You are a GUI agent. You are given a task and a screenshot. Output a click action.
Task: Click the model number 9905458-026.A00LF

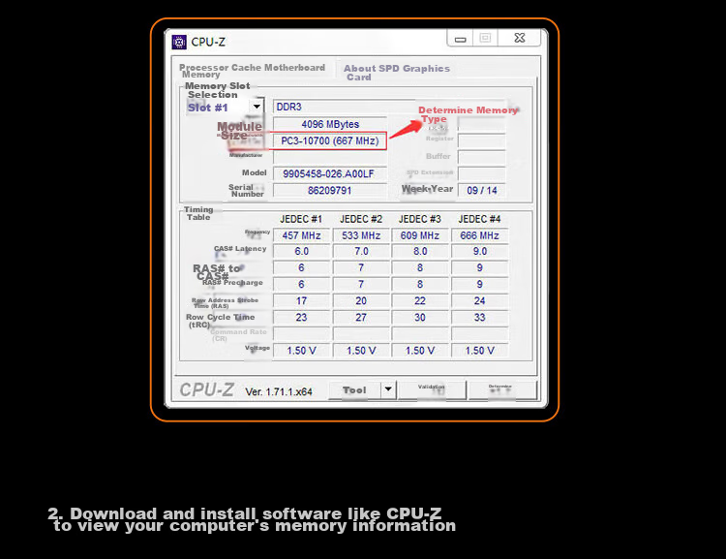click(x=330, y=173)
